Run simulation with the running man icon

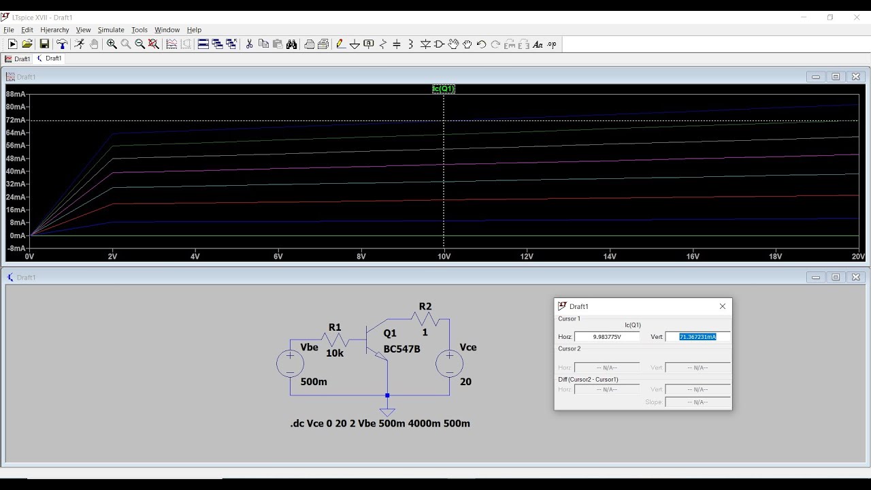[79, 44]
